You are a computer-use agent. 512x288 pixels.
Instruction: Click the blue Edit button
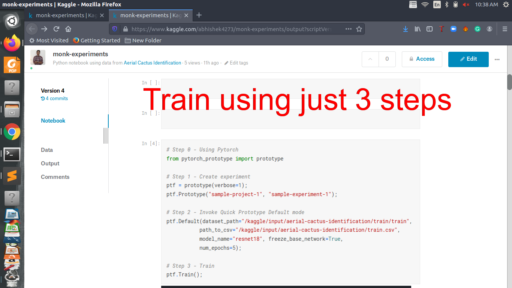click(x=469, y=59)
